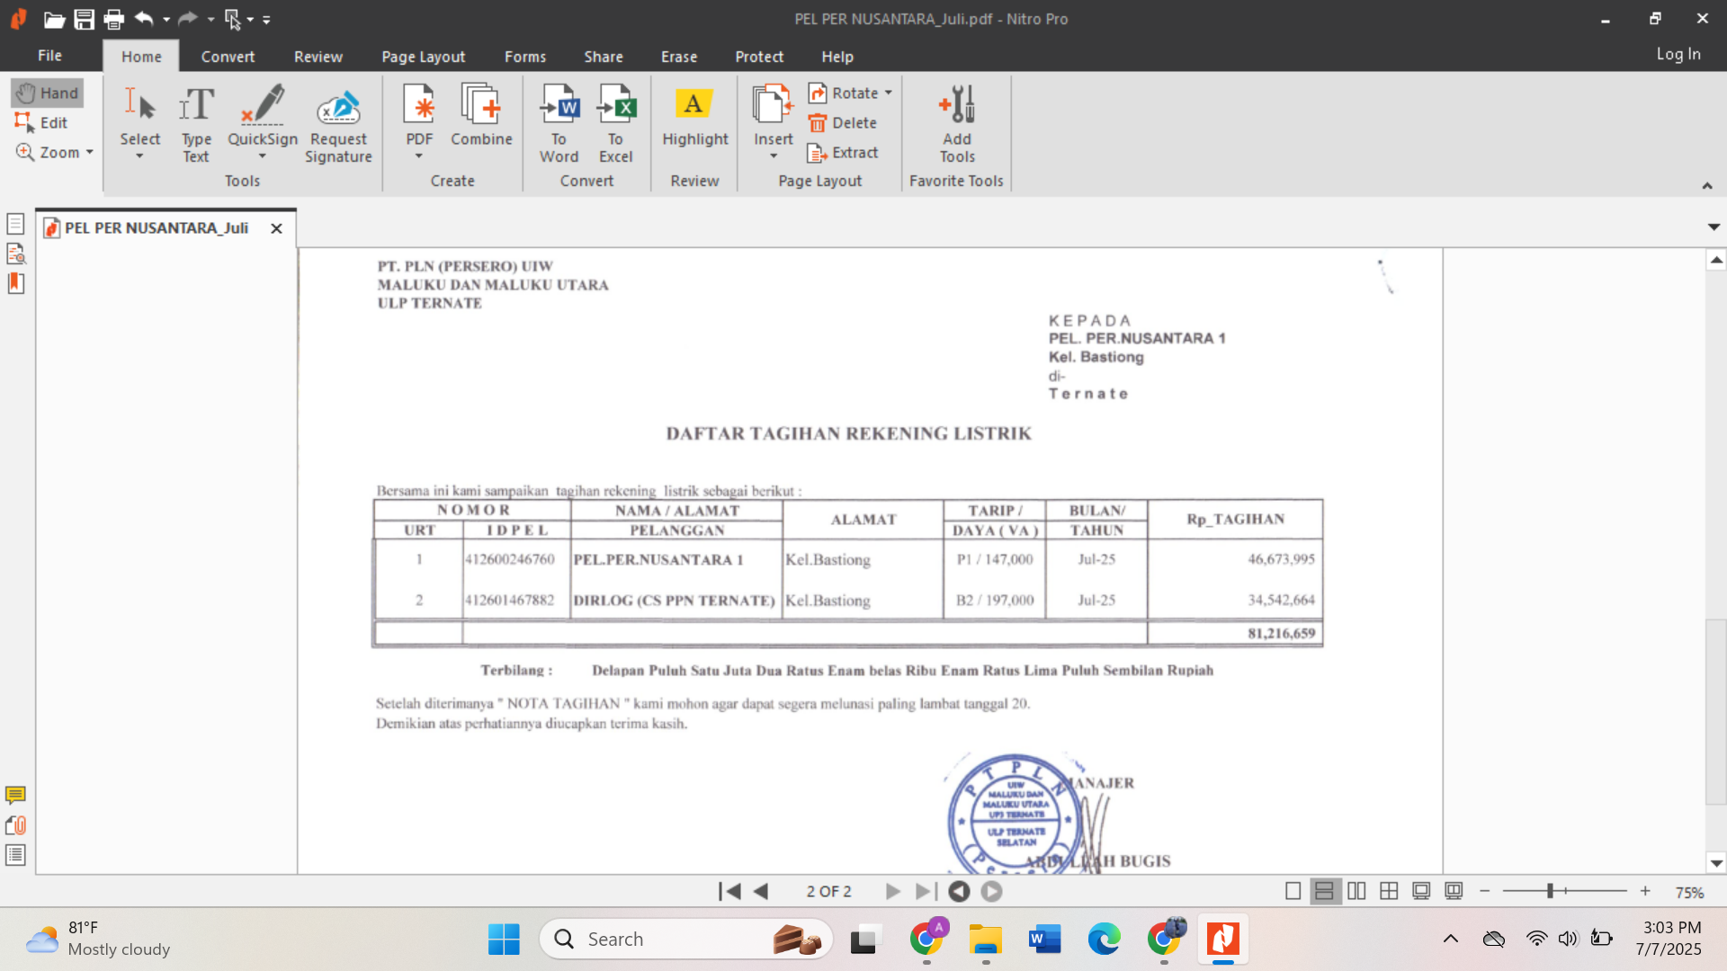This screenshot has width=1727, height=971.
Task: Click the PDF create button
Action: coord(419,122)
